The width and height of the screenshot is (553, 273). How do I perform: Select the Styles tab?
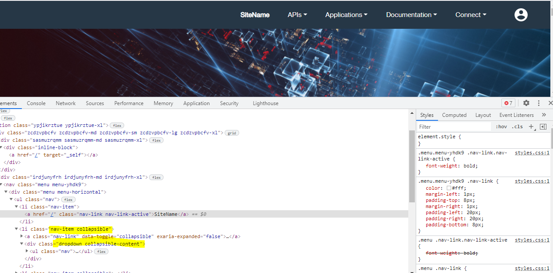(427, 115)
